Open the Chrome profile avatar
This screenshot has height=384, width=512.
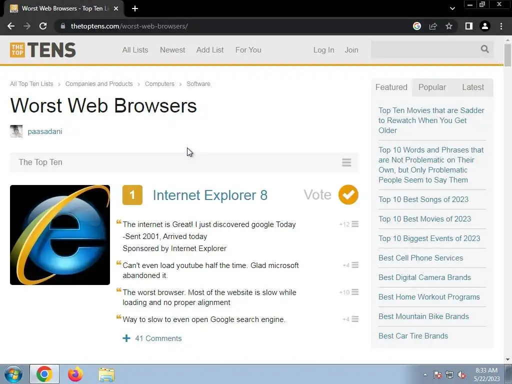(x=485, y=26)
